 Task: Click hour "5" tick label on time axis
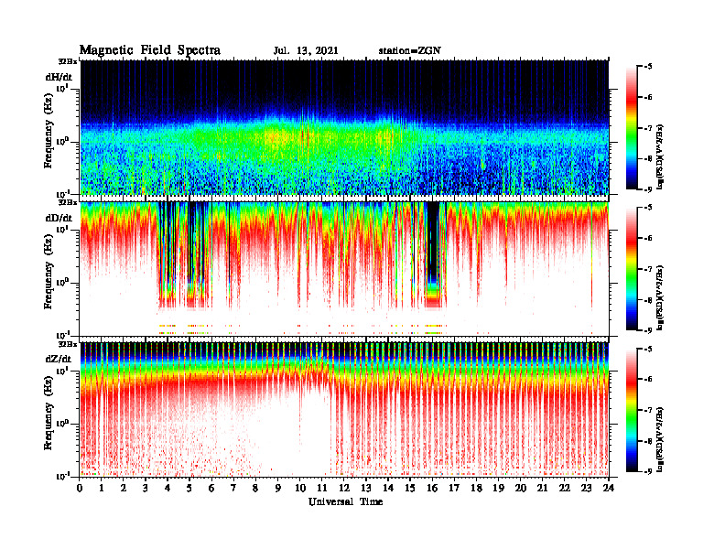pyautogui.click(x=189, y=488)
